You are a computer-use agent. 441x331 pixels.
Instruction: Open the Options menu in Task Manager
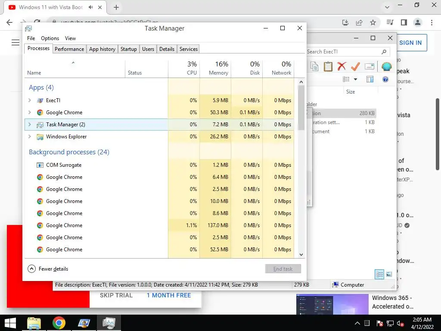tap(50, 38)
